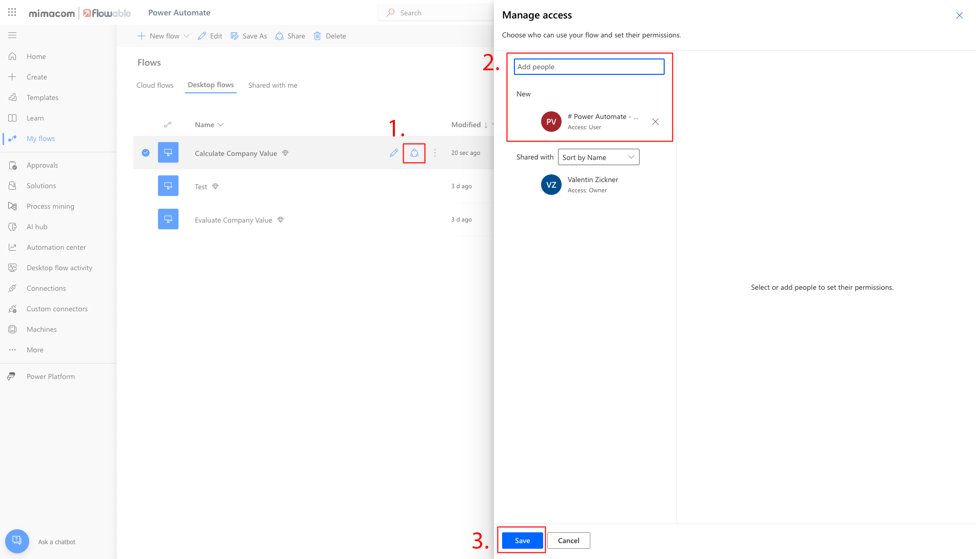Open the Name column sort dropdown
The width and height of the screenshot is (976, 559).
(221, 124)
